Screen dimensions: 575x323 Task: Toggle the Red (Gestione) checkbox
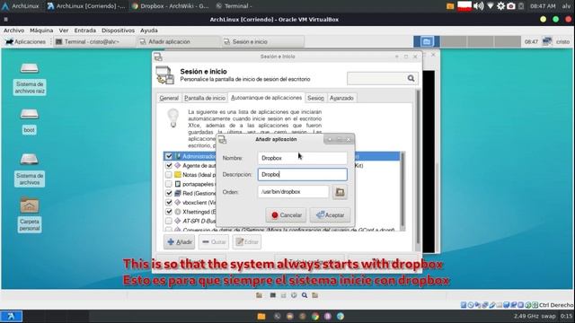pos(169,193)
